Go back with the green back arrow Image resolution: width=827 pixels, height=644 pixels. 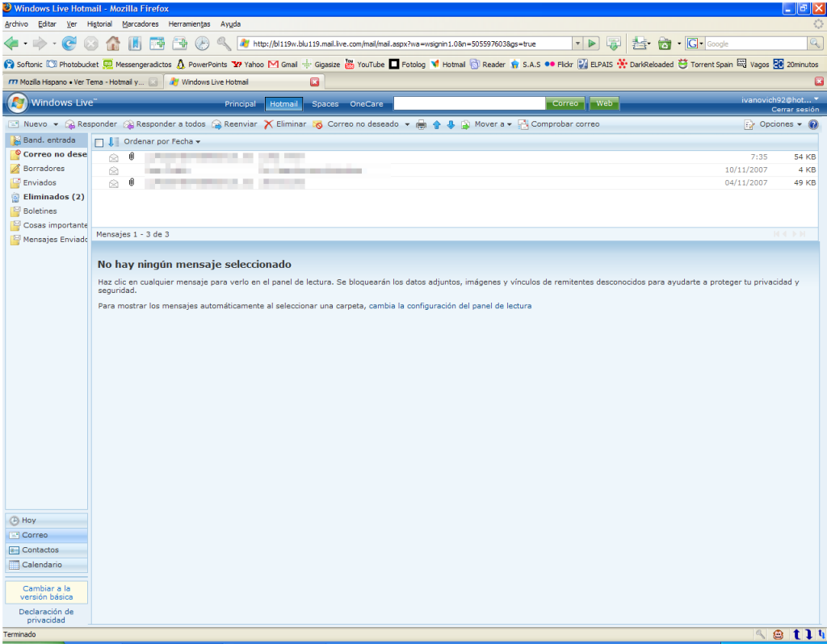coord(11,44)
